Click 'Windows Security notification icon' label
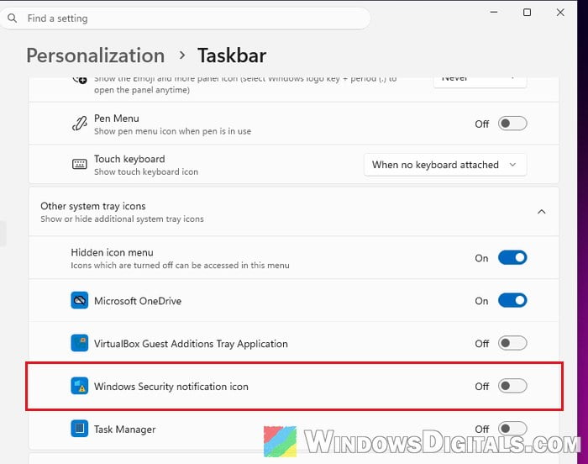 tap(171, 387)
